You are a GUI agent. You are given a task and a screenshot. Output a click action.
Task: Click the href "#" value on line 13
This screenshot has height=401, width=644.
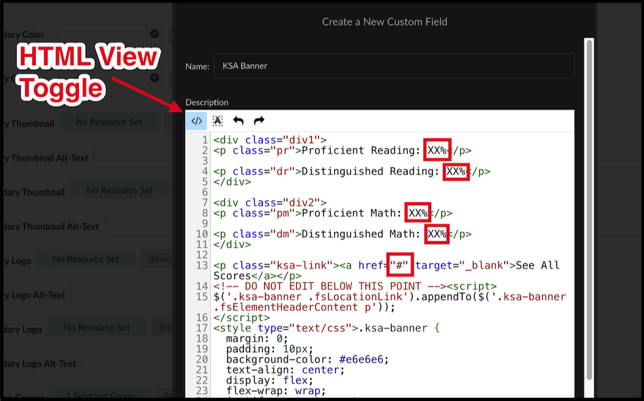tap(399, 266)
